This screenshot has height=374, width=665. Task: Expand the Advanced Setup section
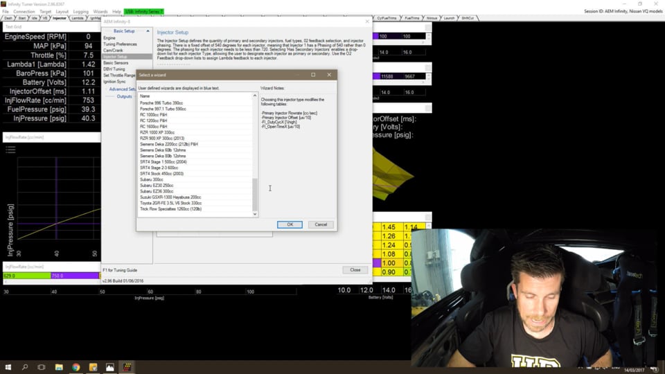[122, 89]
